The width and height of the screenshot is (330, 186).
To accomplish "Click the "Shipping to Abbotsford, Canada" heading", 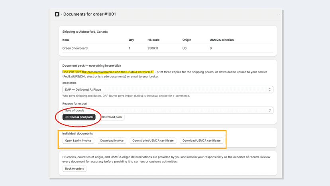I will tap(85, 32).
